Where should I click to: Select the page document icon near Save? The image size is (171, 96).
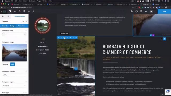coord(151,11)
